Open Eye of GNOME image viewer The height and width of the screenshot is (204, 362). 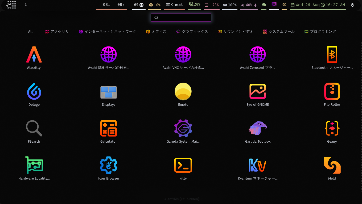coord(258,95)
